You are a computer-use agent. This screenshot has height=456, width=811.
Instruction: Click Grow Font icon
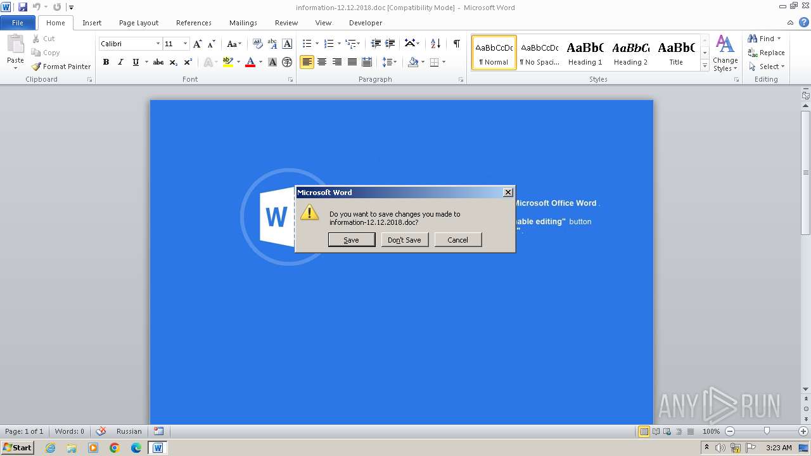coord(198,44)
